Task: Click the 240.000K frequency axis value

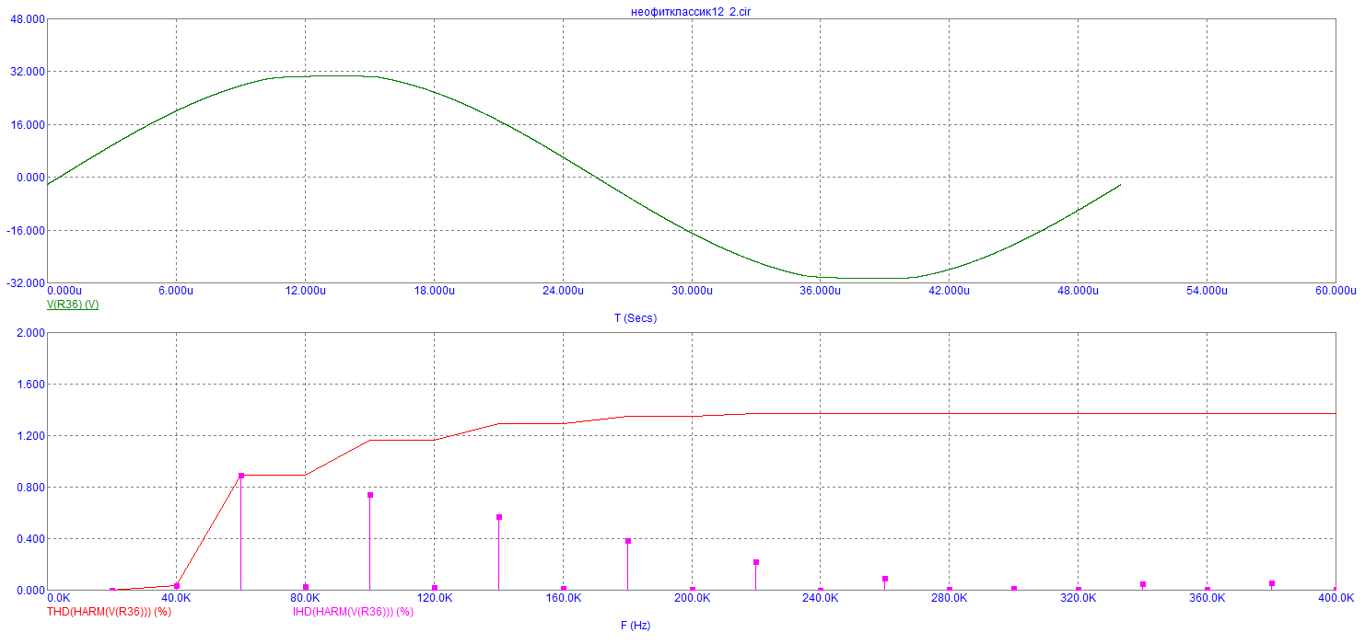Action: tap(821, 598)
